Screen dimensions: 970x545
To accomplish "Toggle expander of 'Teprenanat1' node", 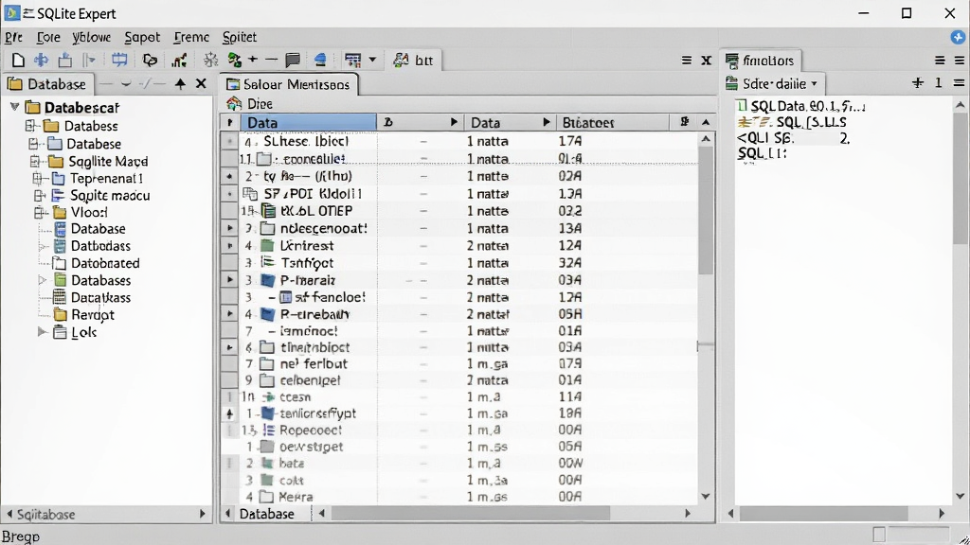I will (37, 179).
